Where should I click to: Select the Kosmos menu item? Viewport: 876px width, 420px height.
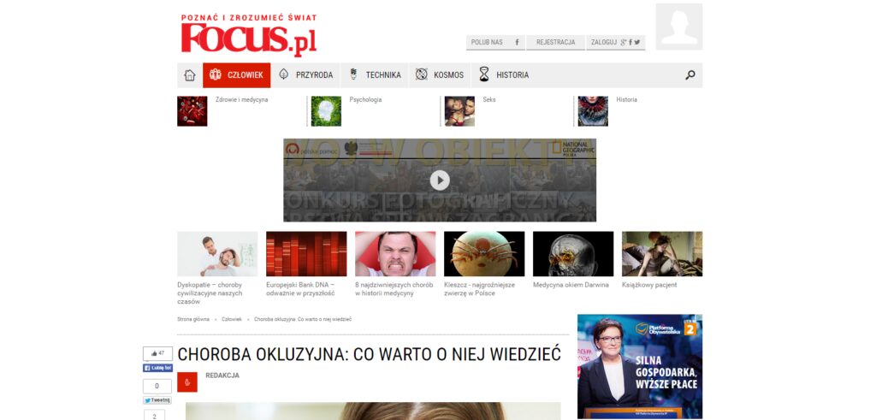point(440,75)
